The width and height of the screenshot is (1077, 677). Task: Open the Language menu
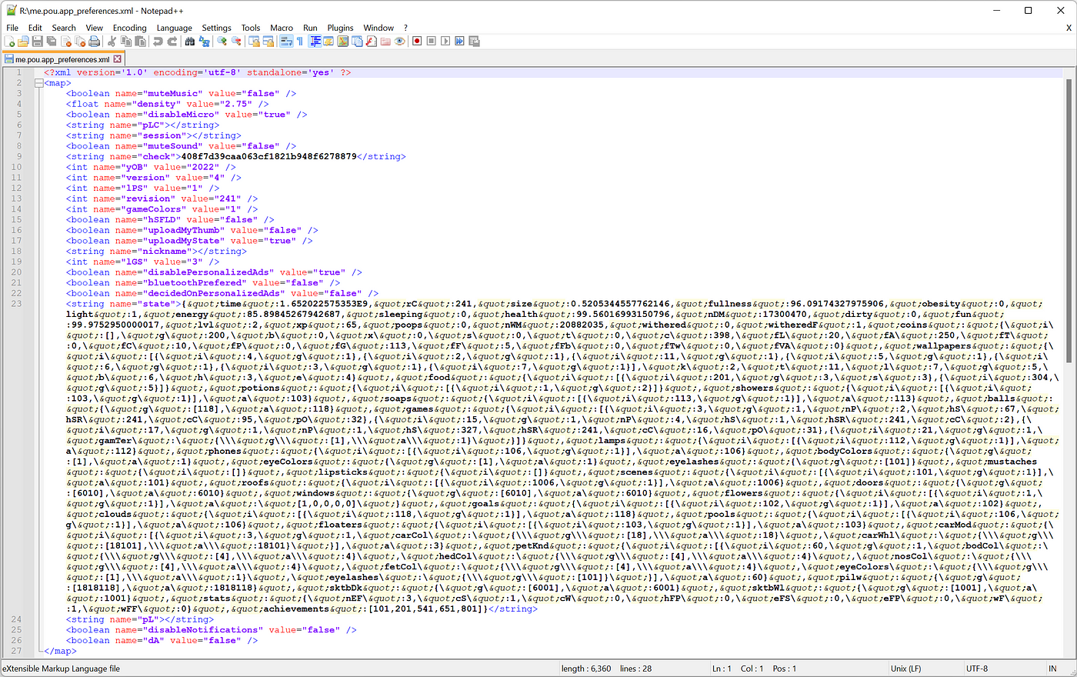(175, 28)
